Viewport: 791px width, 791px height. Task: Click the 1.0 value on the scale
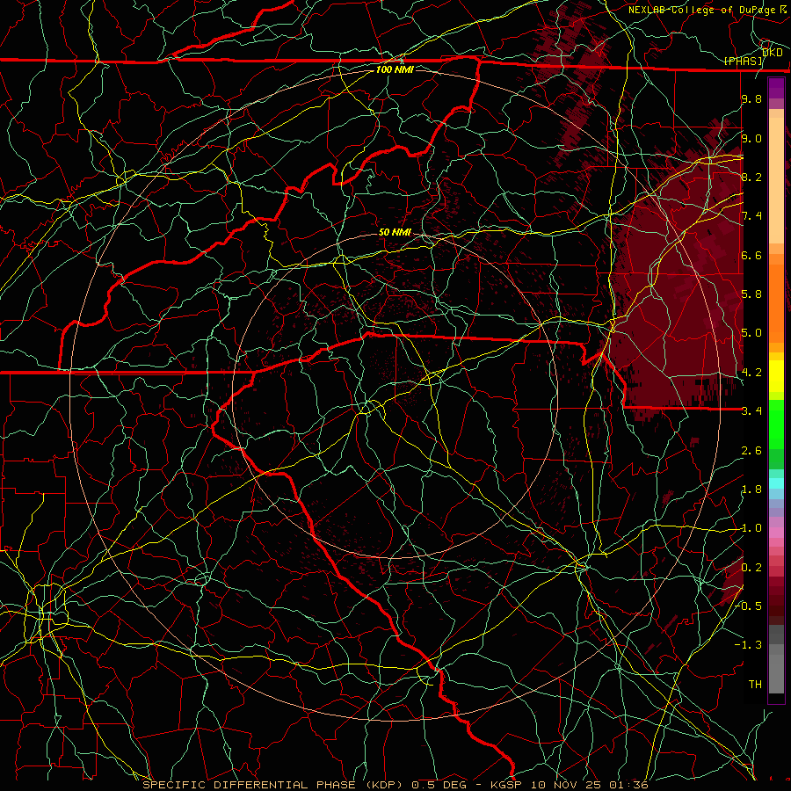click(x=751, y=528)
